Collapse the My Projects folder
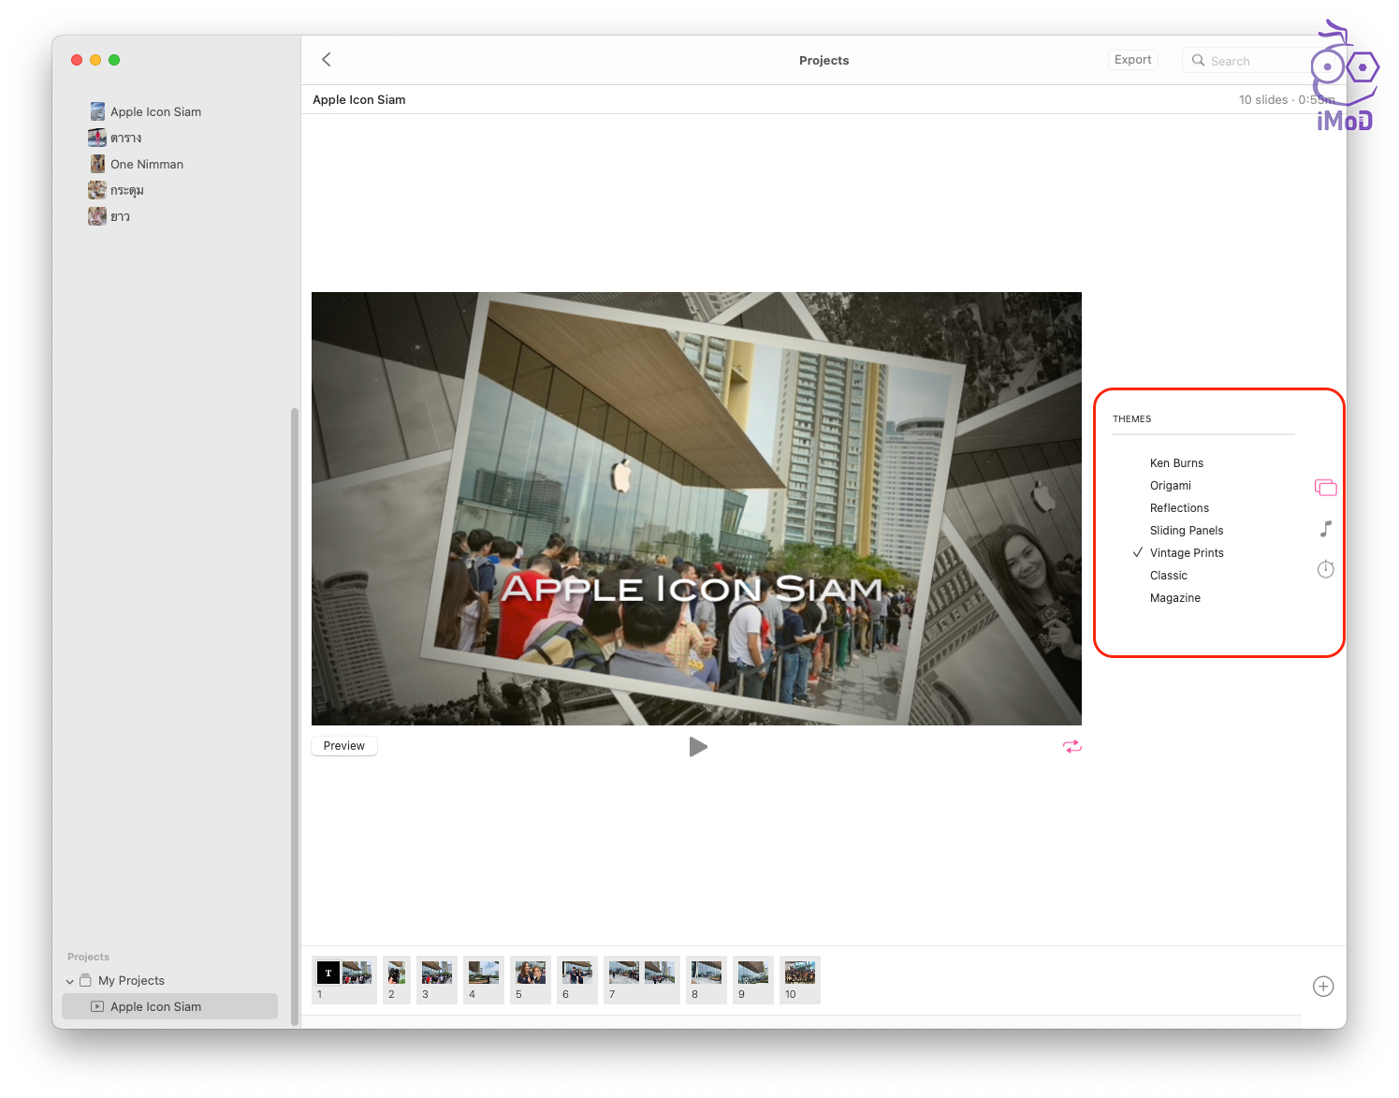Image resolution: width=1399 pixels, height=1098 pixels. coord(70,981)
